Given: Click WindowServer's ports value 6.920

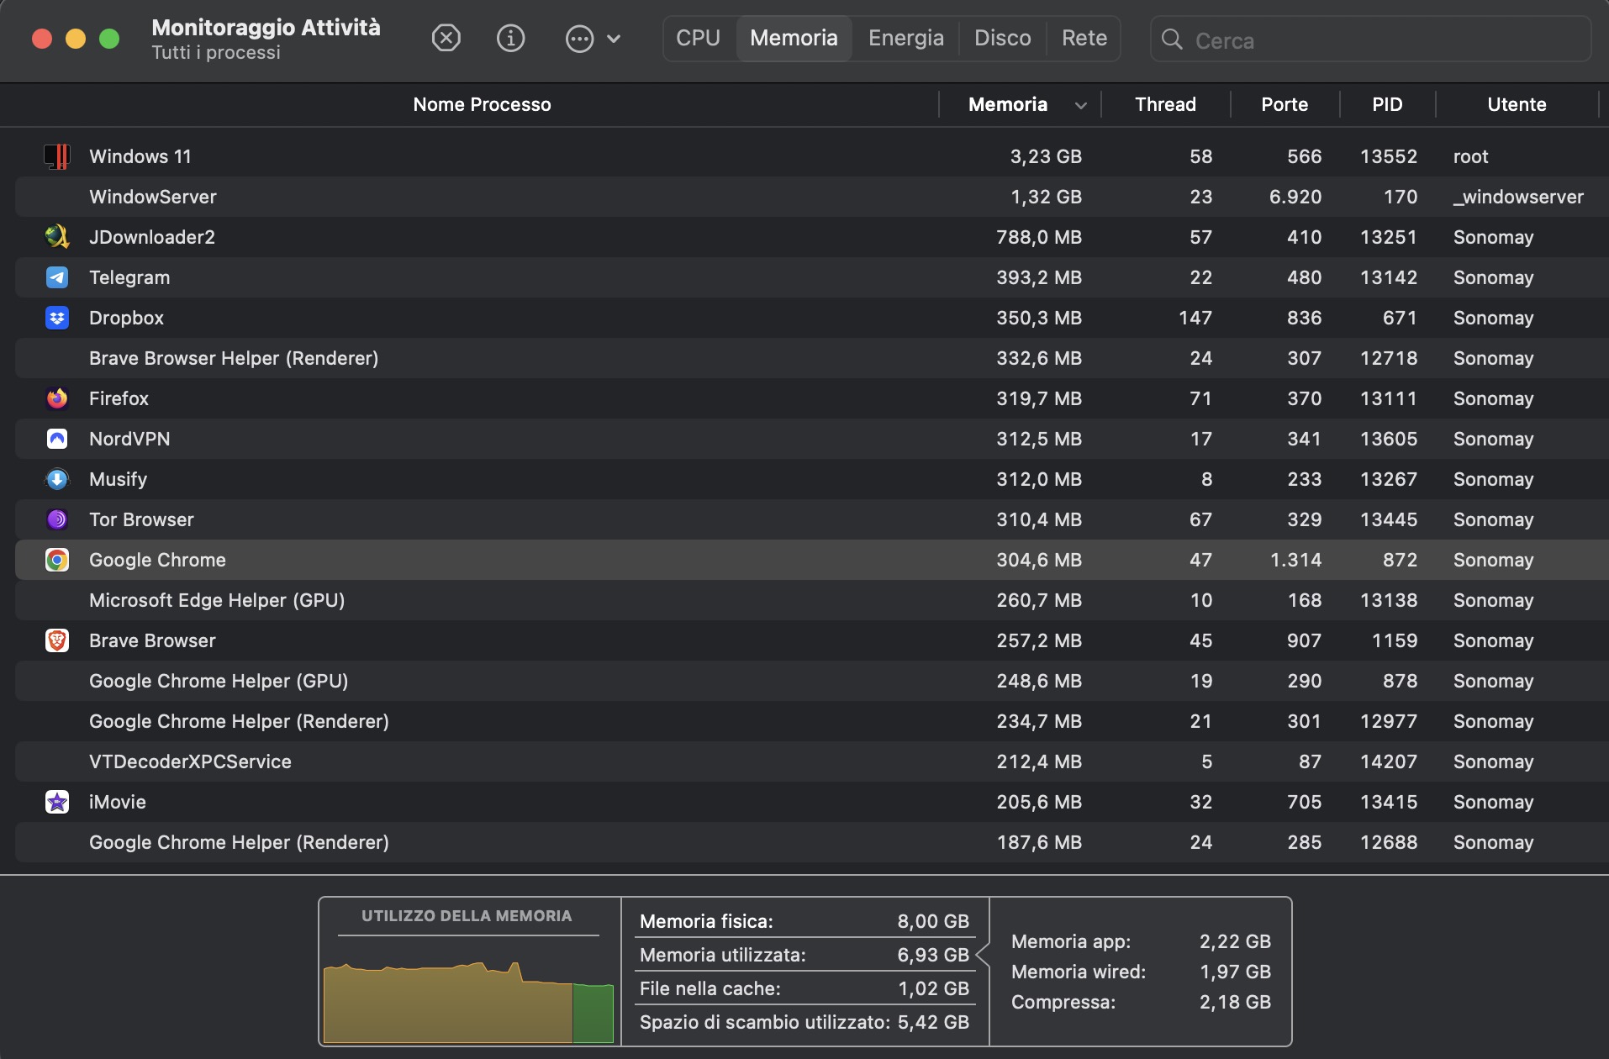Looking at the screenshot, I should coord(1295,197).
